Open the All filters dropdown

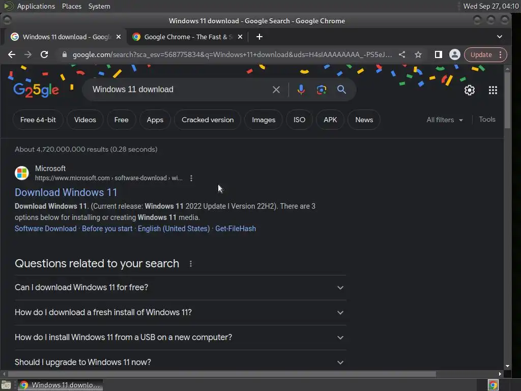click(445, 120)
